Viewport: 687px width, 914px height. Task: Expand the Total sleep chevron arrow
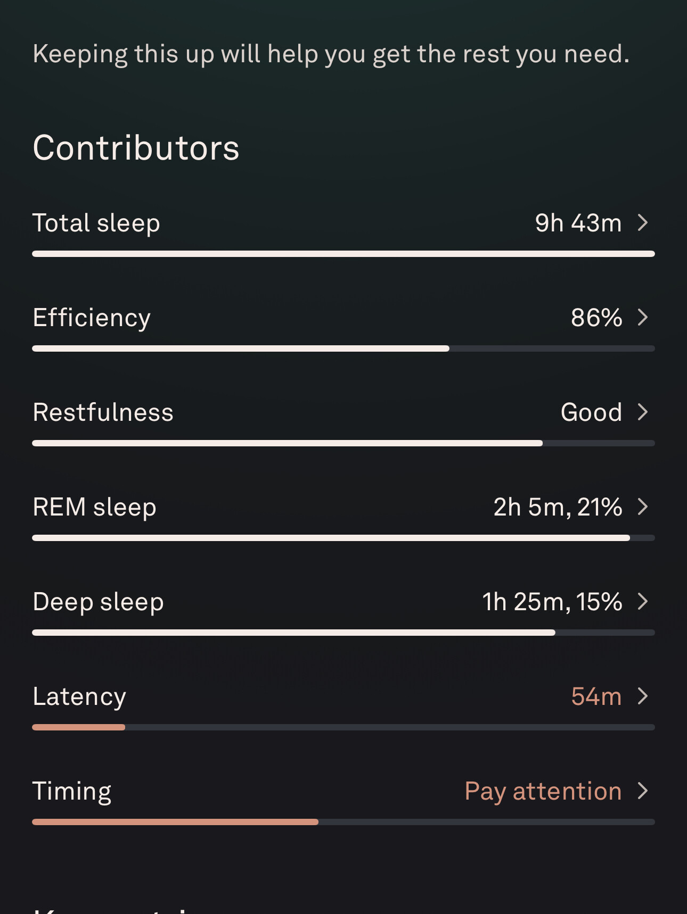pyautogui.click(x=643, y=222)
